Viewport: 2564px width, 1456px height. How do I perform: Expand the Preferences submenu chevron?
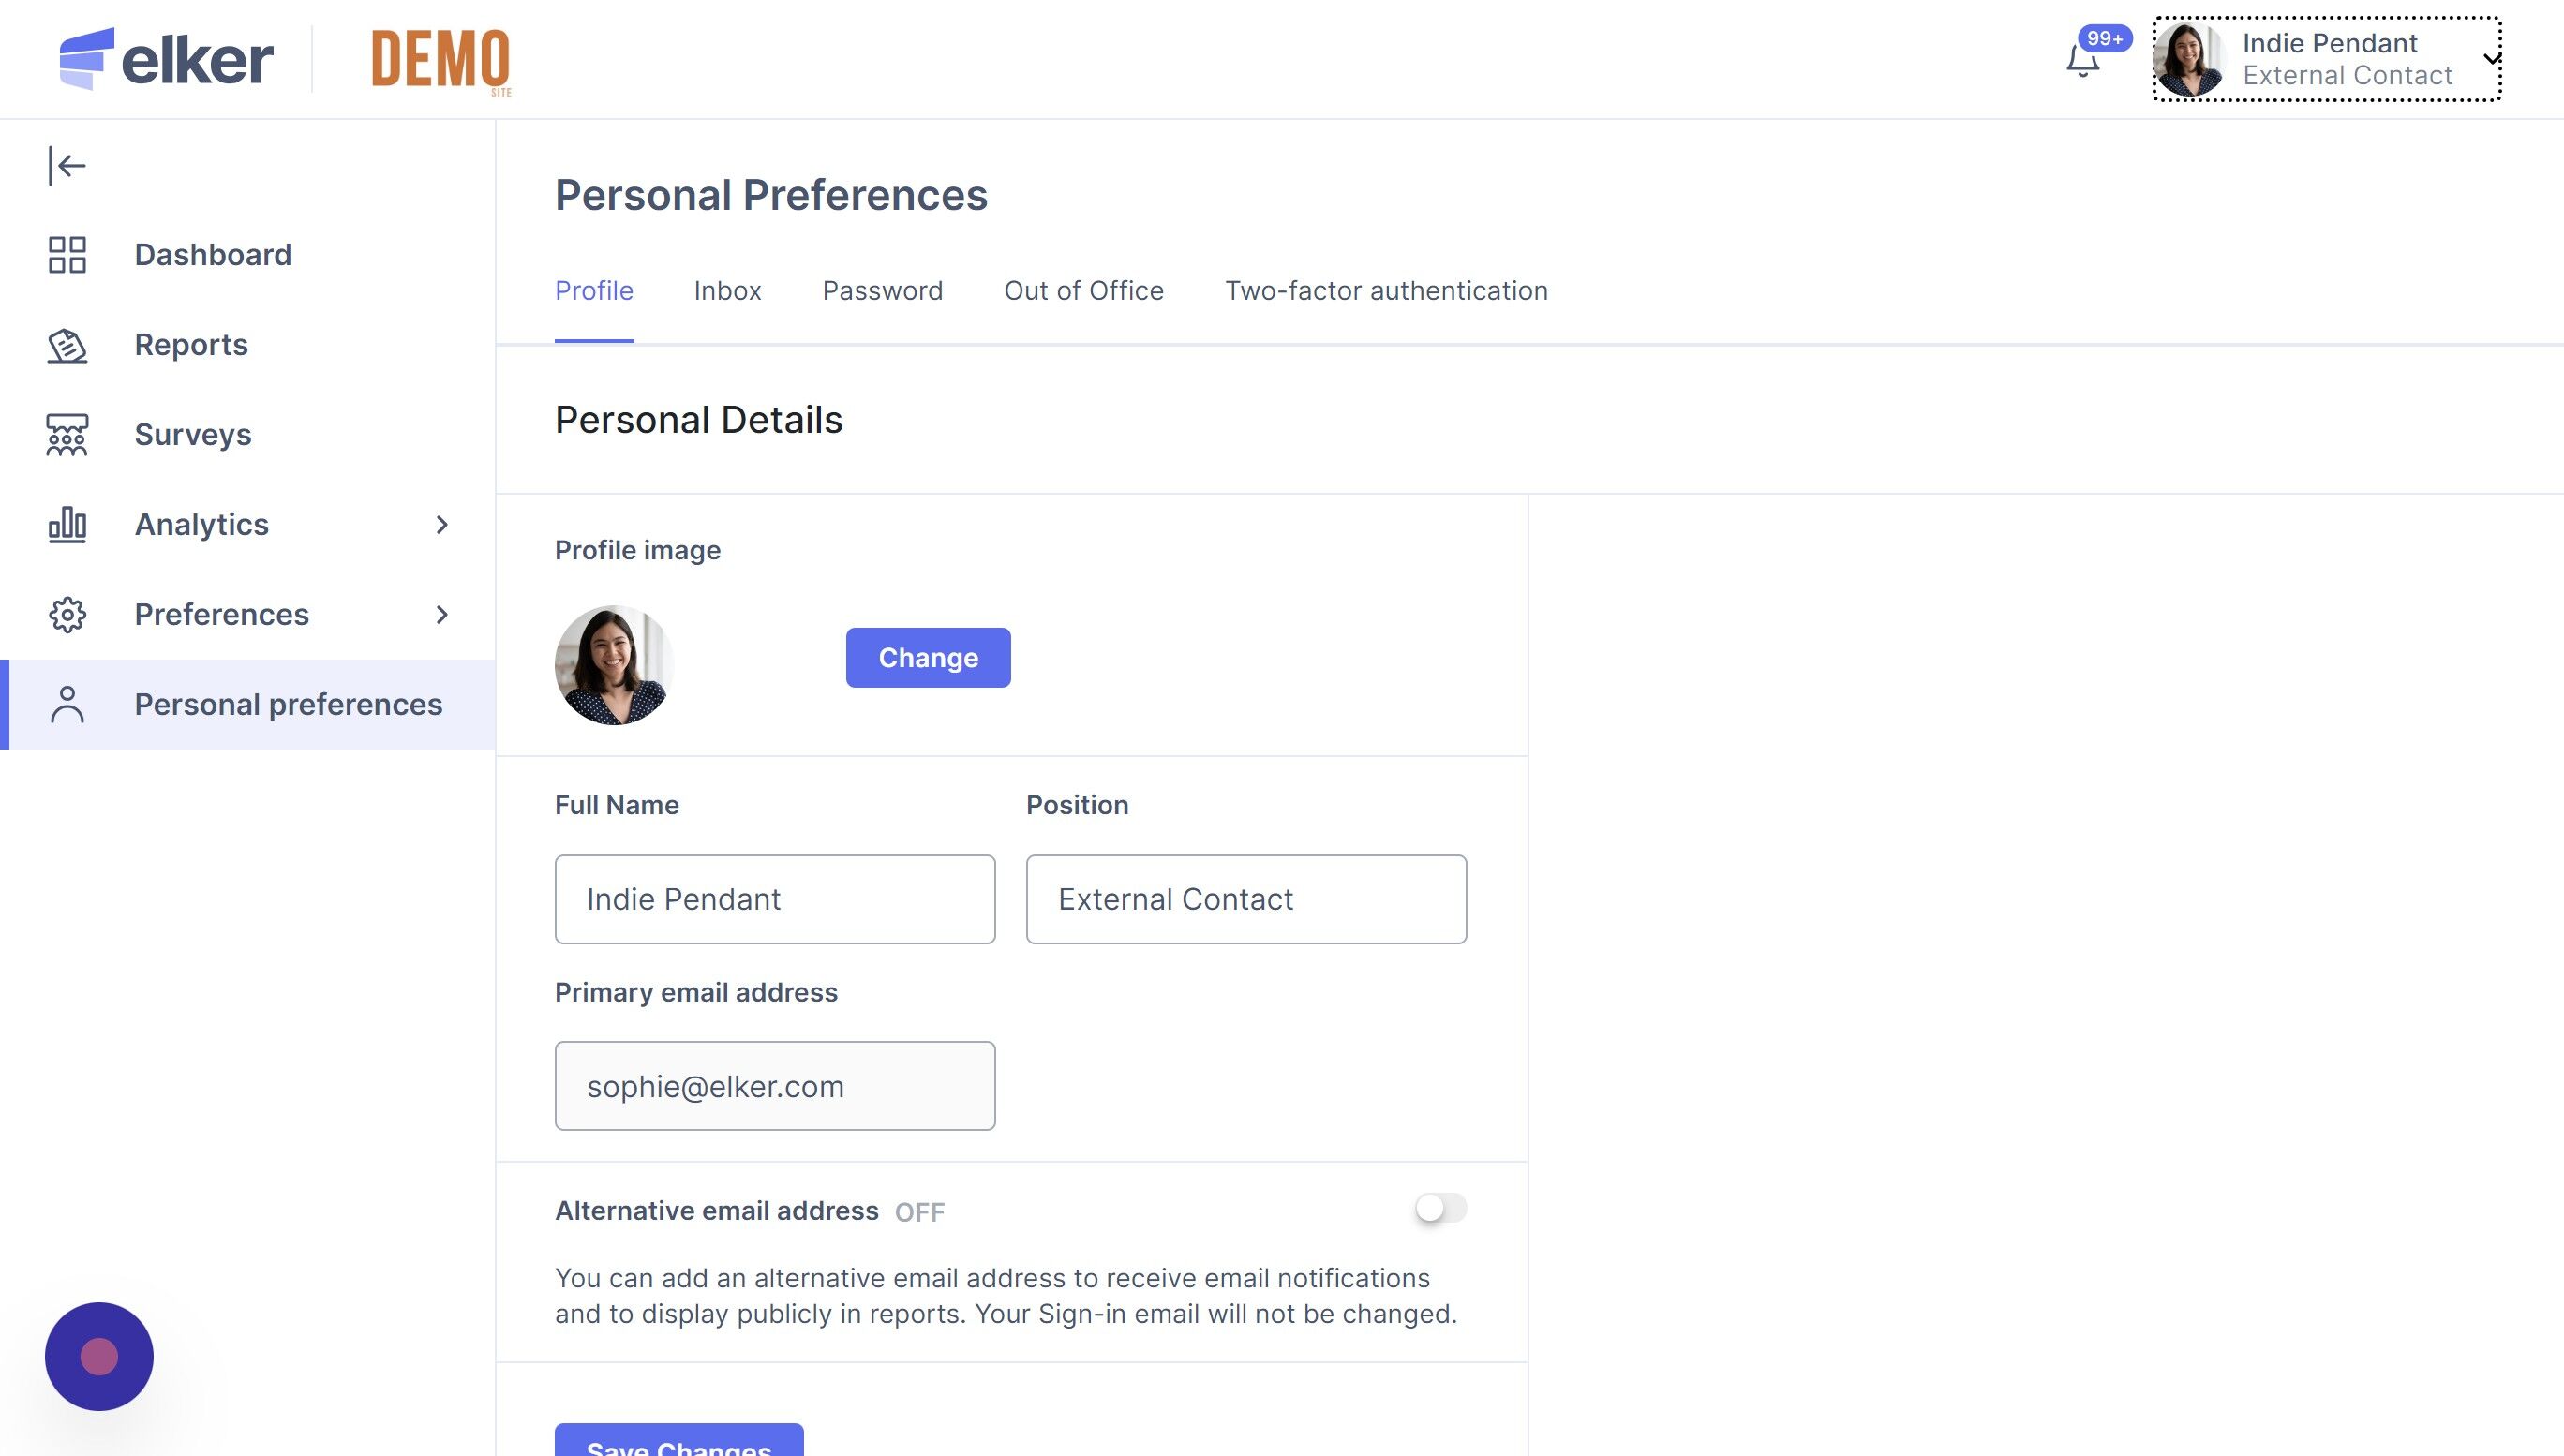[442, 615]
